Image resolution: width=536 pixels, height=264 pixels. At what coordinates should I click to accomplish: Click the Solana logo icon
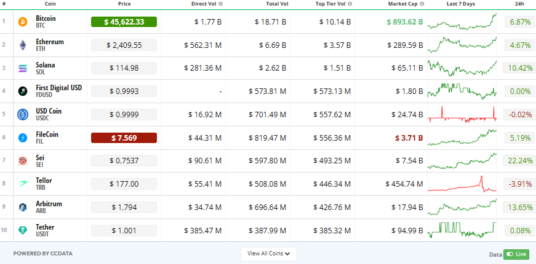point(23,68)
